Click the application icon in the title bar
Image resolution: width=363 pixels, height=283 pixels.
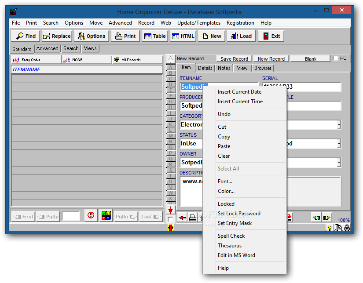click(13, 12)
